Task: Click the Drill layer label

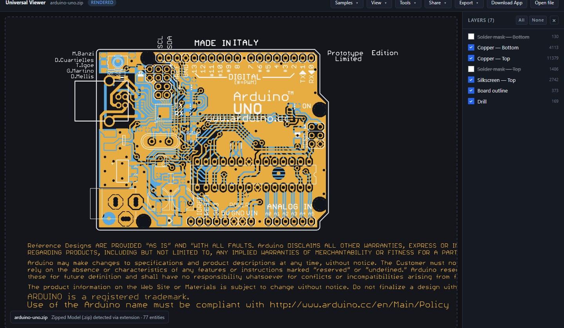Action: pos(482,101)
